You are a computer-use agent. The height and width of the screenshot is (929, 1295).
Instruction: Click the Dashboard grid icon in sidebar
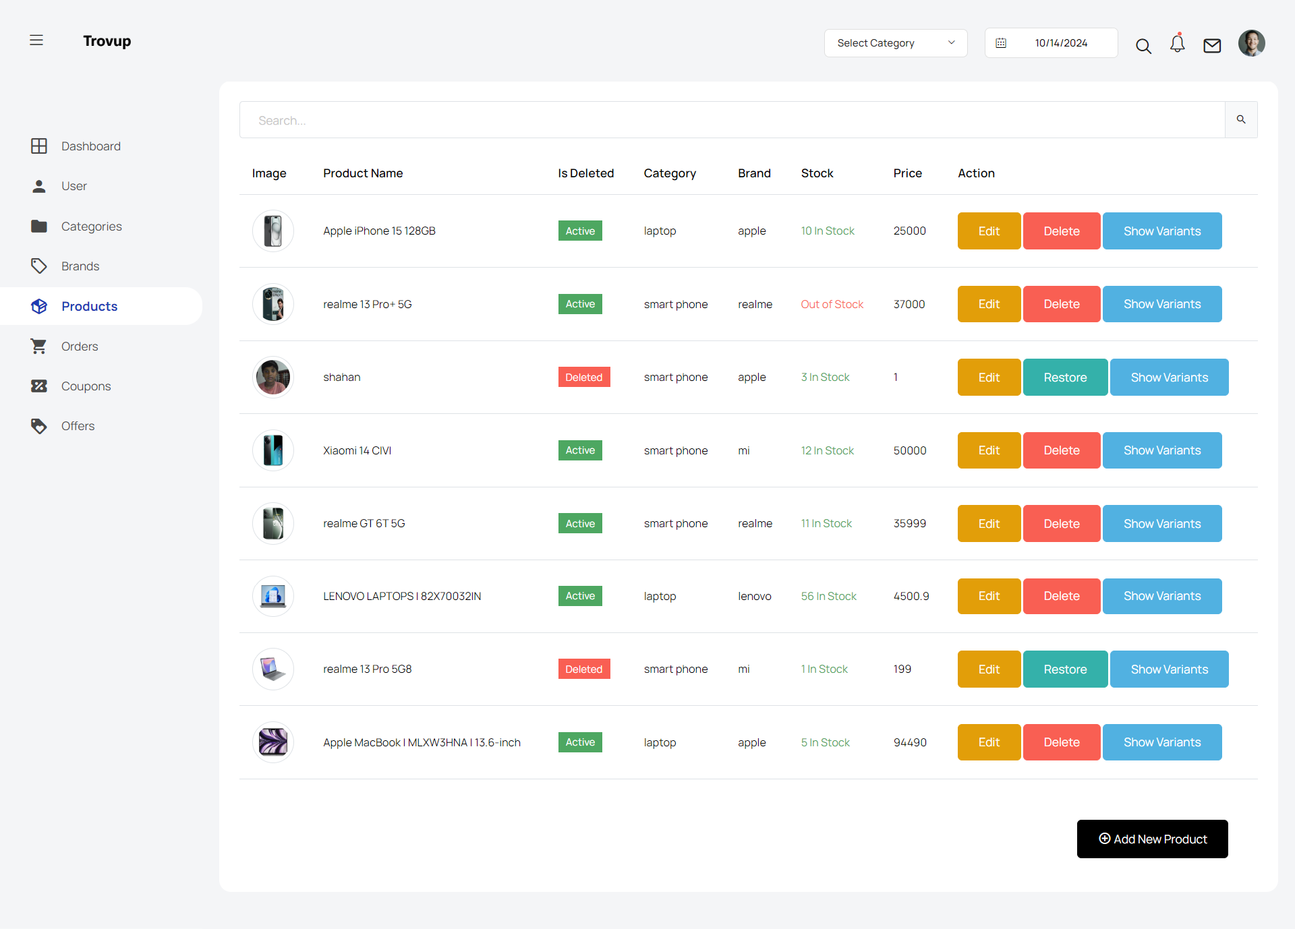[x=39, y=146]
